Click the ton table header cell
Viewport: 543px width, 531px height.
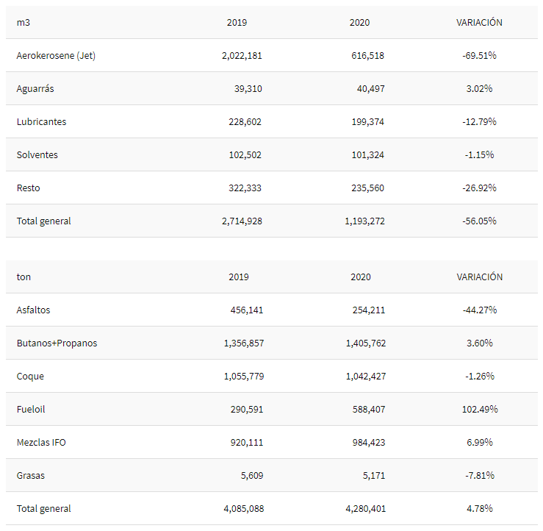tap(24, 277)
